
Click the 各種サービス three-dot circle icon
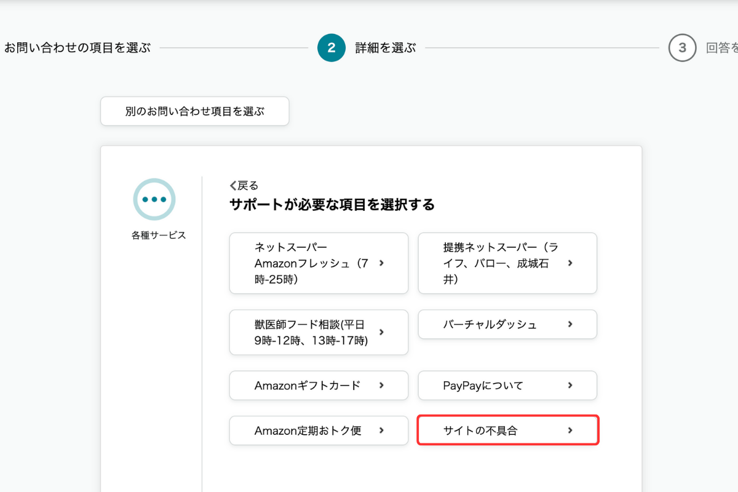[x=154, y=199]
